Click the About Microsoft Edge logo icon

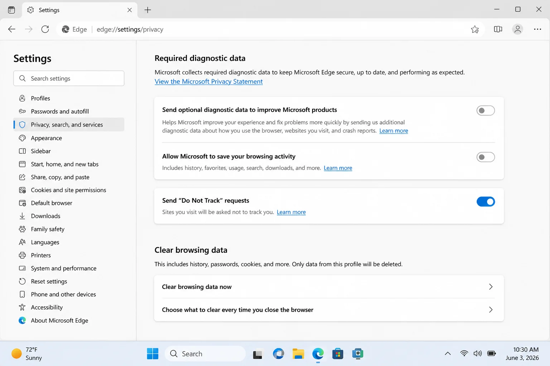[22, 321]
